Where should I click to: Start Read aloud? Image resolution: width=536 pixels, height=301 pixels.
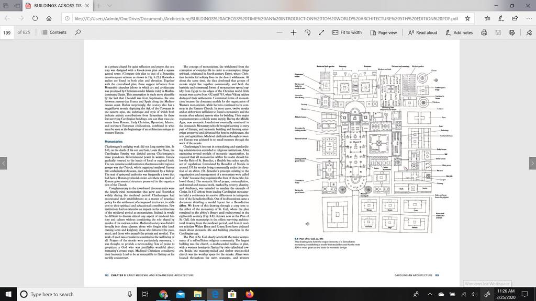[x=422, y=32]
